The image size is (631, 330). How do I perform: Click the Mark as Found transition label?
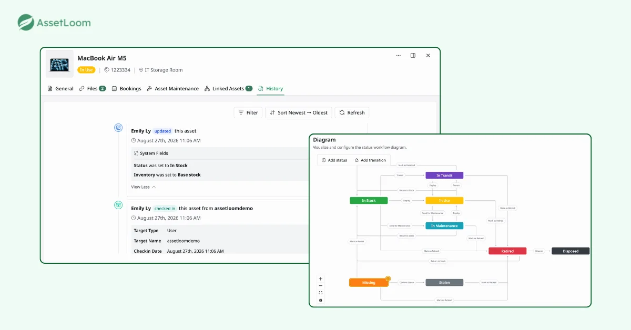[357, 242]
